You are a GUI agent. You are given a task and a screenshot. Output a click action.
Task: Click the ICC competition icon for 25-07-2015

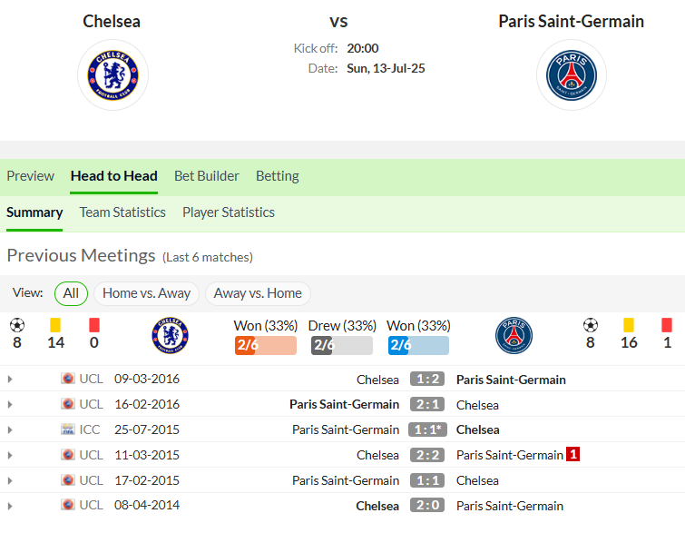tap(68, 429)
